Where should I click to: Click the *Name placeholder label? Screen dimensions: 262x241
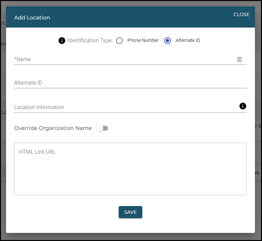[23, 60]
